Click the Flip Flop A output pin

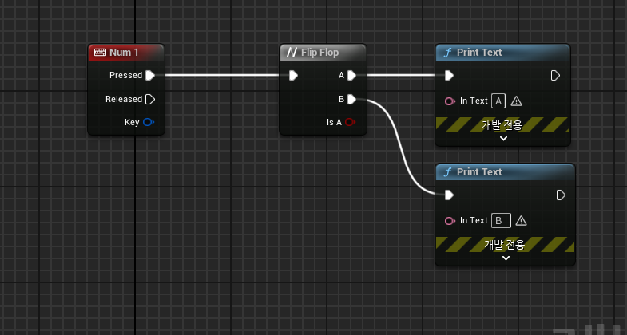pos(351,75)
